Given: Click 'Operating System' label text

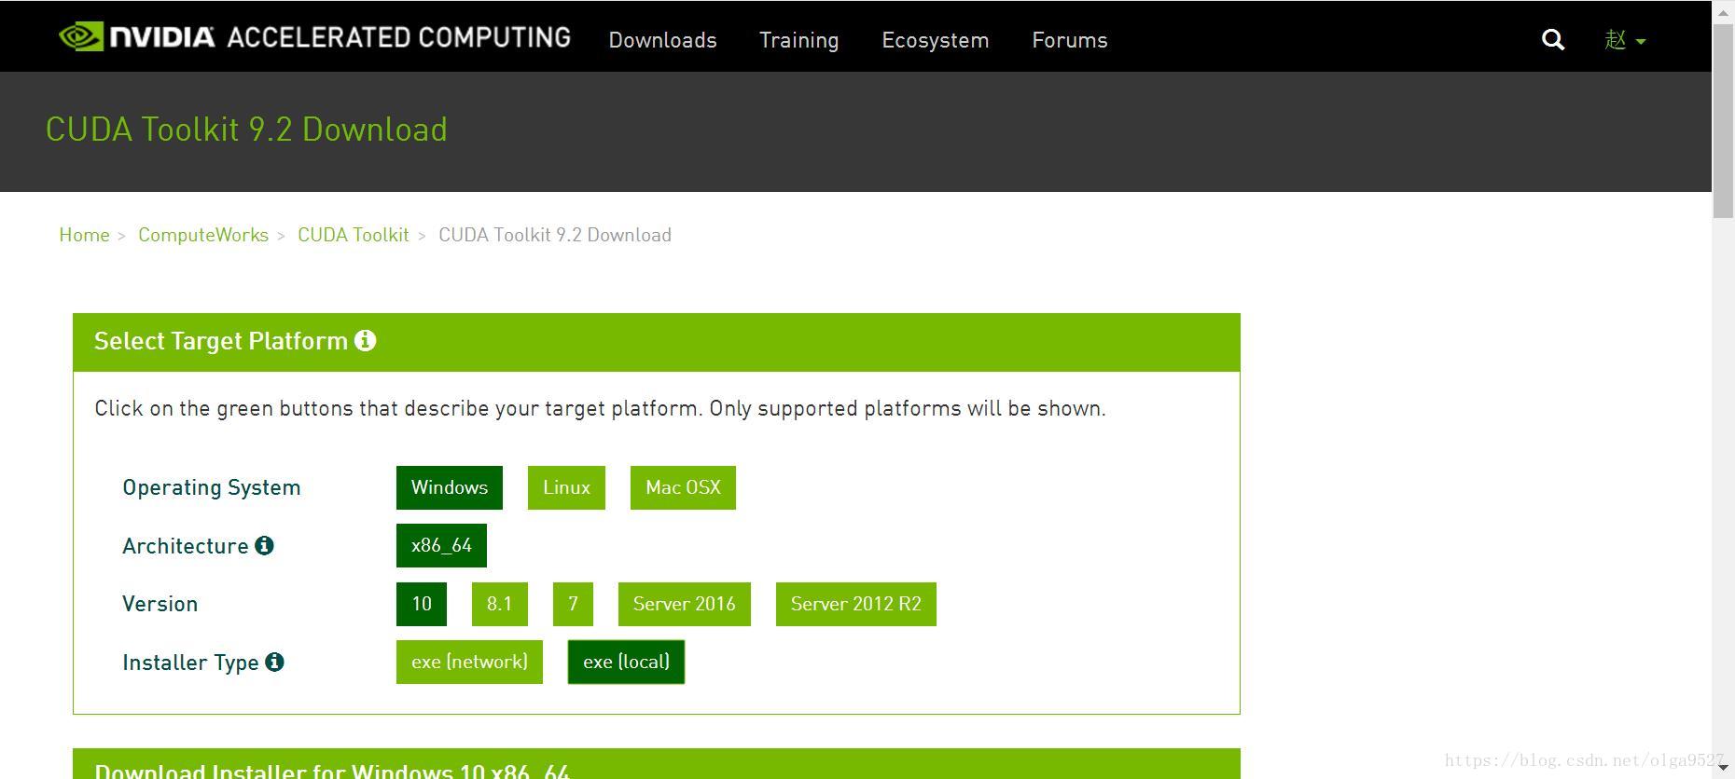Looking at the screenshot, I should tap(212, 487).
